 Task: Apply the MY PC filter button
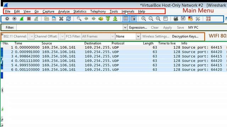tap(193, 28)
